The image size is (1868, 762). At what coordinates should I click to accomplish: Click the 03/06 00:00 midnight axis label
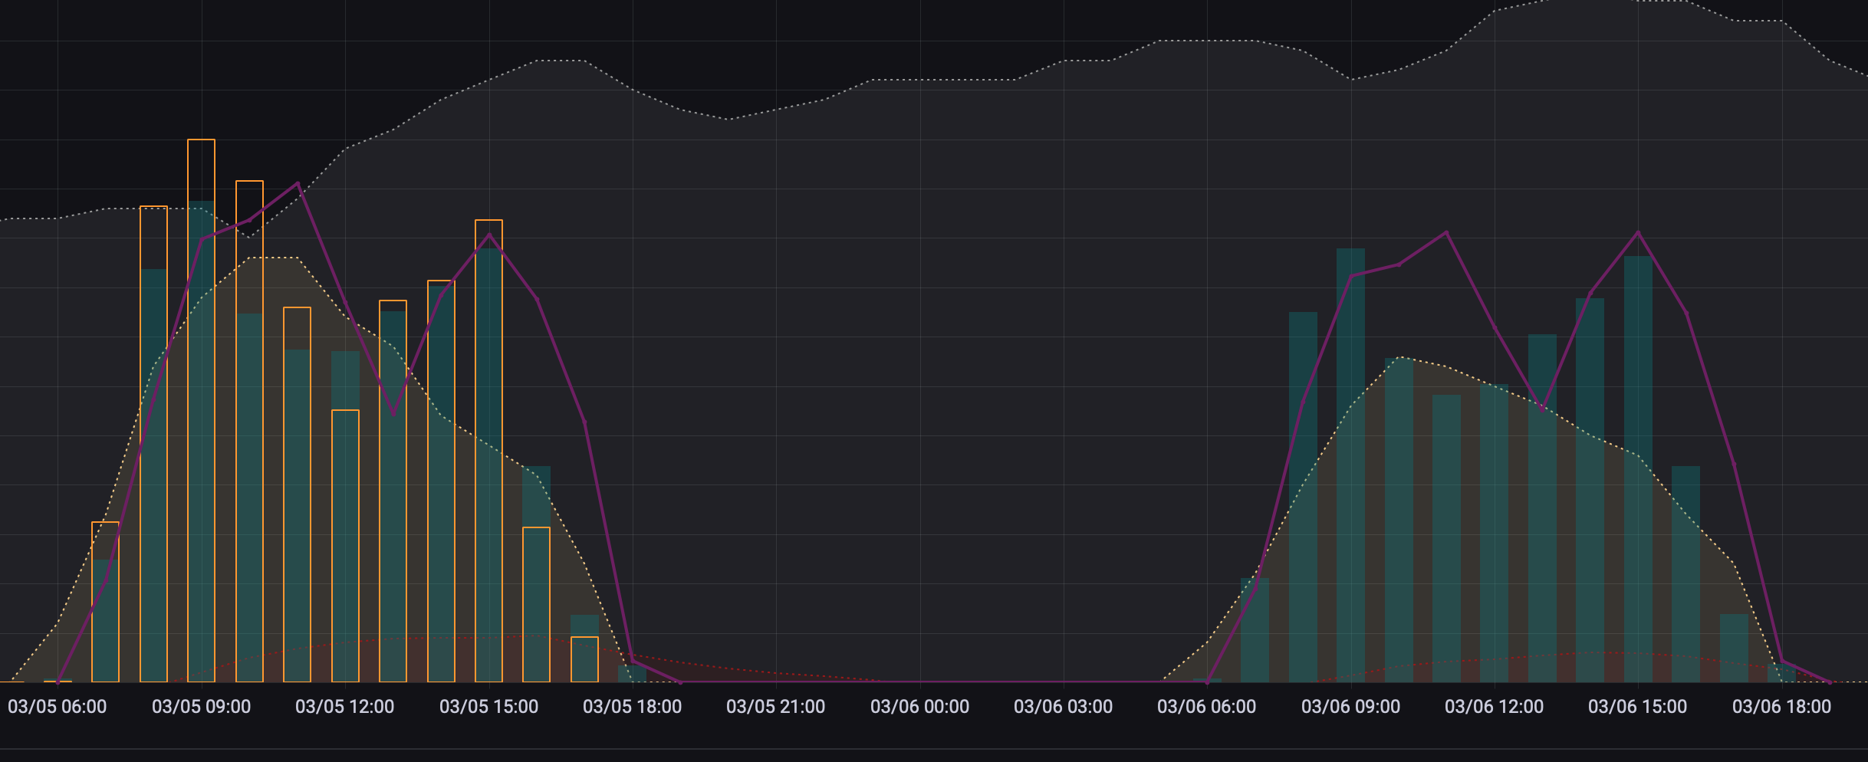tap(919, 706)
